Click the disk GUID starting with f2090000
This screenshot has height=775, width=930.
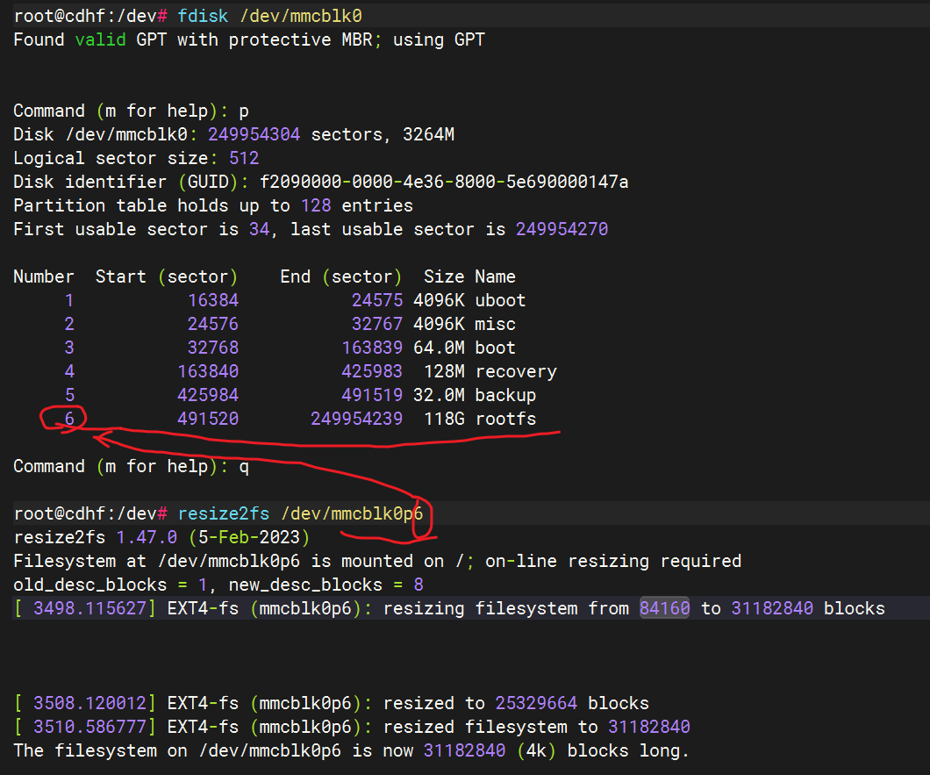(x=444, y=182)
